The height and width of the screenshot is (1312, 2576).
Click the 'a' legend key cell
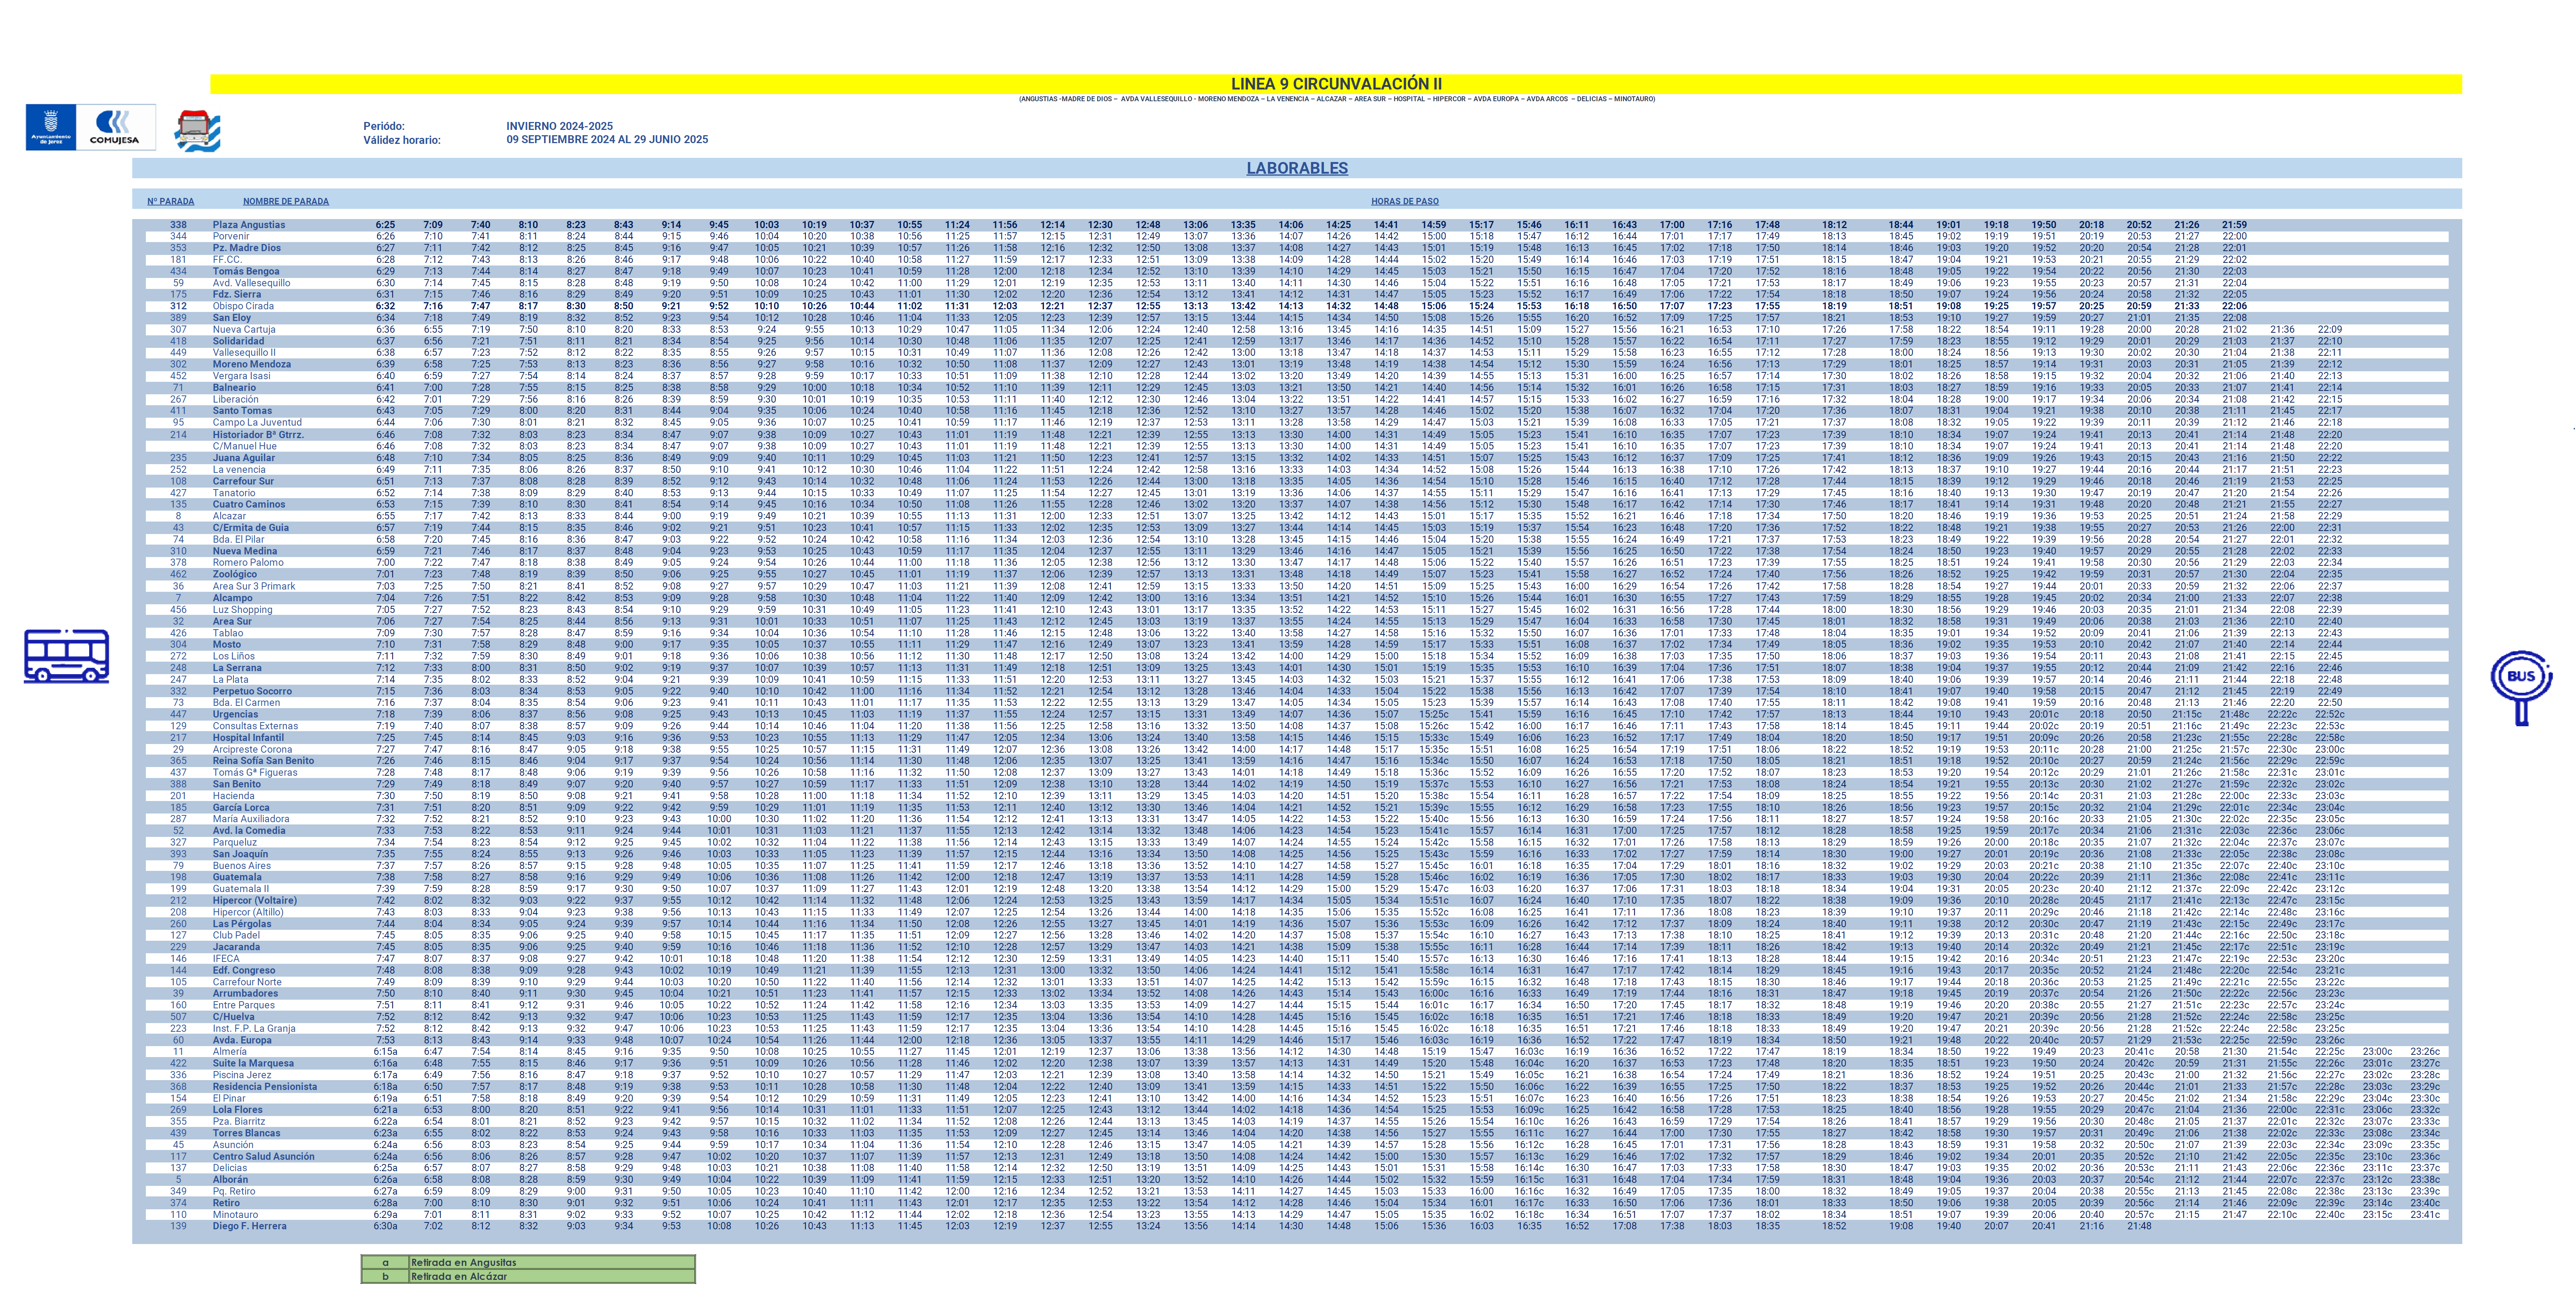(x=385, y=1263)
